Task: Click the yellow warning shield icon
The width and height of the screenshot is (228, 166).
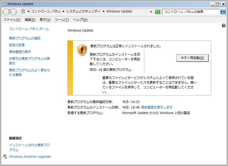Action: click(x=82, y=50)
